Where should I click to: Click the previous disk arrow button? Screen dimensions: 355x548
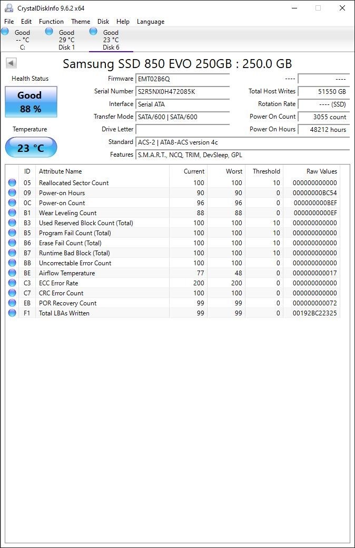(x=11, y=63)
